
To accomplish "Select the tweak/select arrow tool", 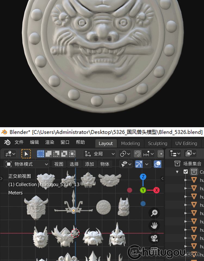I will pos(26,154).
